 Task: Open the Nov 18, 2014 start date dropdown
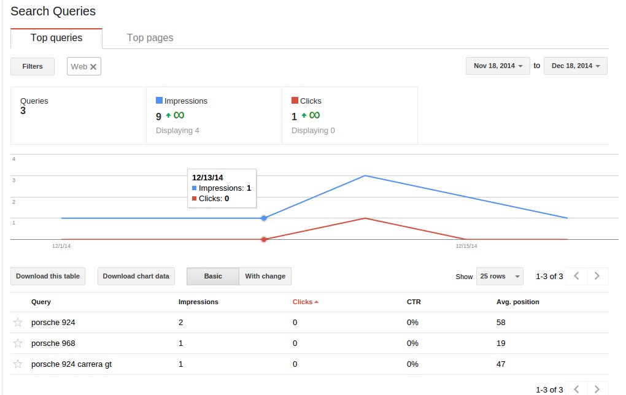pos(498,66)
